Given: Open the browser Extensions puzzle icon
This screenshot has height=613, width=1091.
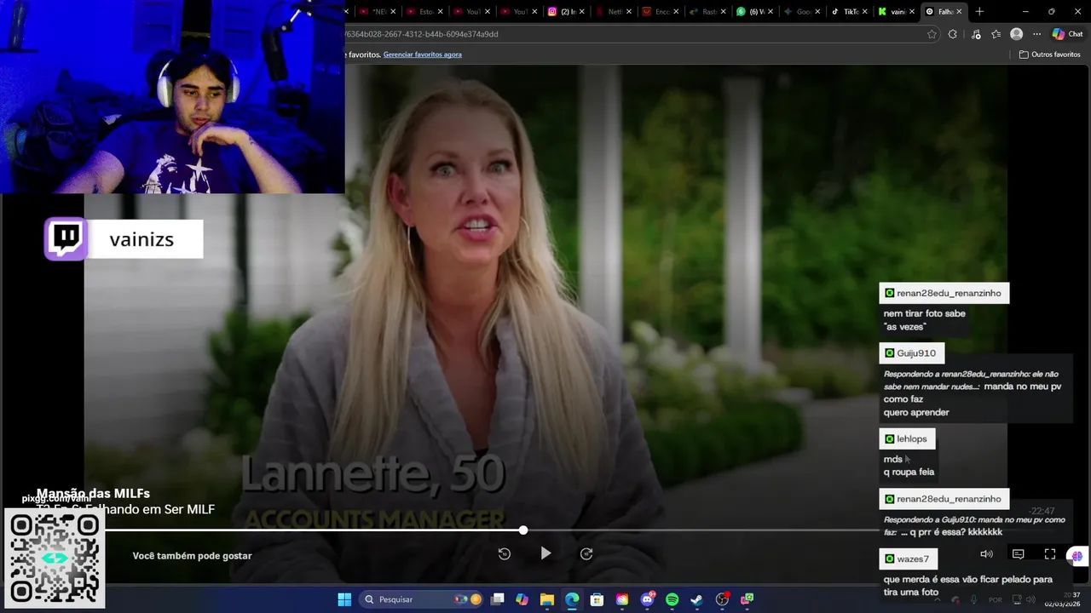Looking at the screenshot, I should pos(953,34).
